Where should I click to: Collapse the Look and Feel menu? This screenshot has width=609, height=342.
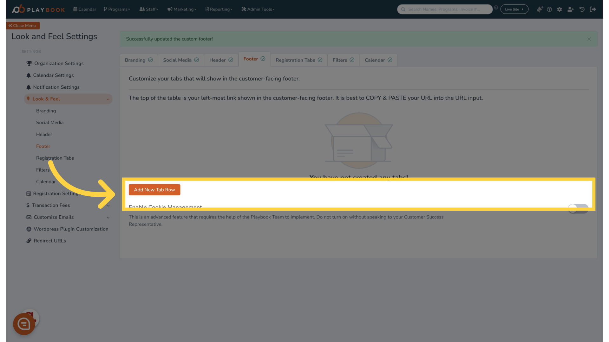[x=108, y=98]
